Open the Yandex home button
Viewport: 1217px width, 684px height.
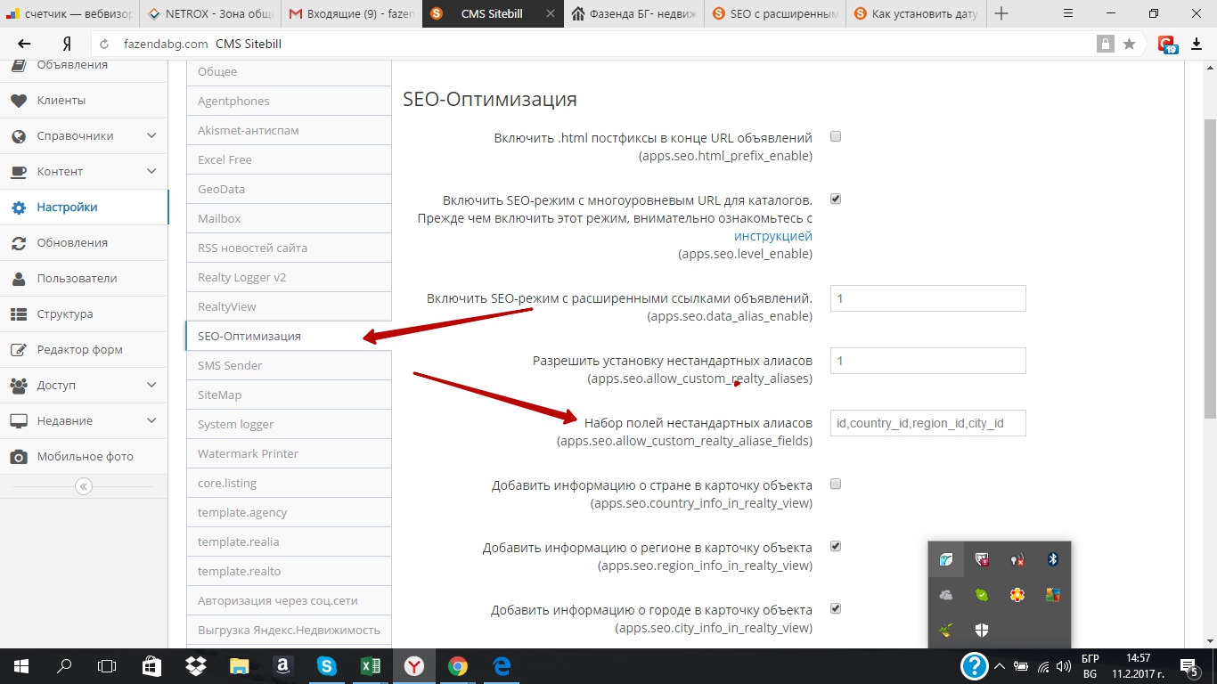(67, 44)
